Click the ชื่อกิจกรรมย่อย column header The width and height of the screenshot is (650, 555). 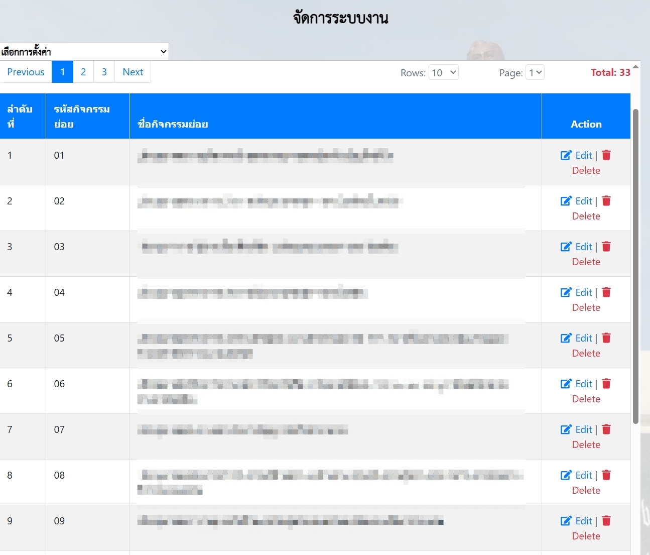pyautogui.click(x=173, y=124)
